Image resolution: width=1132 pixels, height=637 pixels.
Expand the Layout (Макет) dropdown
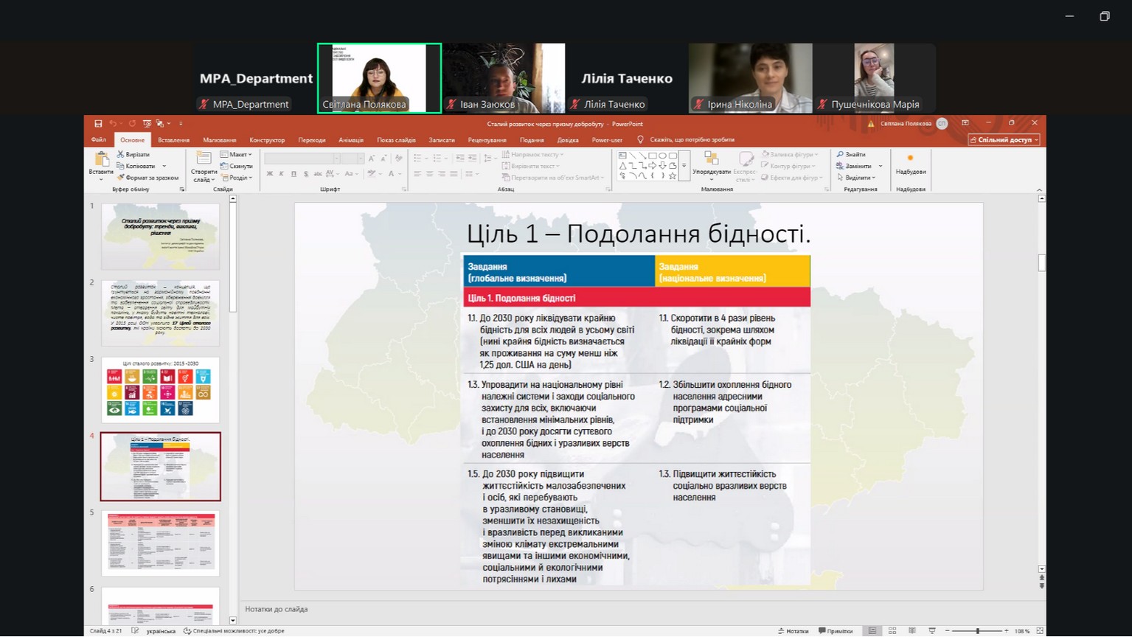[237, 155]
